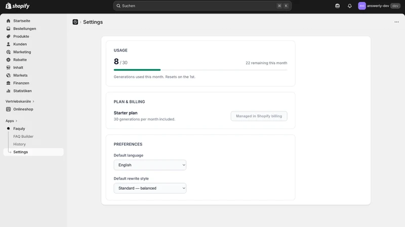Click the Faquly app bullet icon
405x227 pixels.
point(8,128)
